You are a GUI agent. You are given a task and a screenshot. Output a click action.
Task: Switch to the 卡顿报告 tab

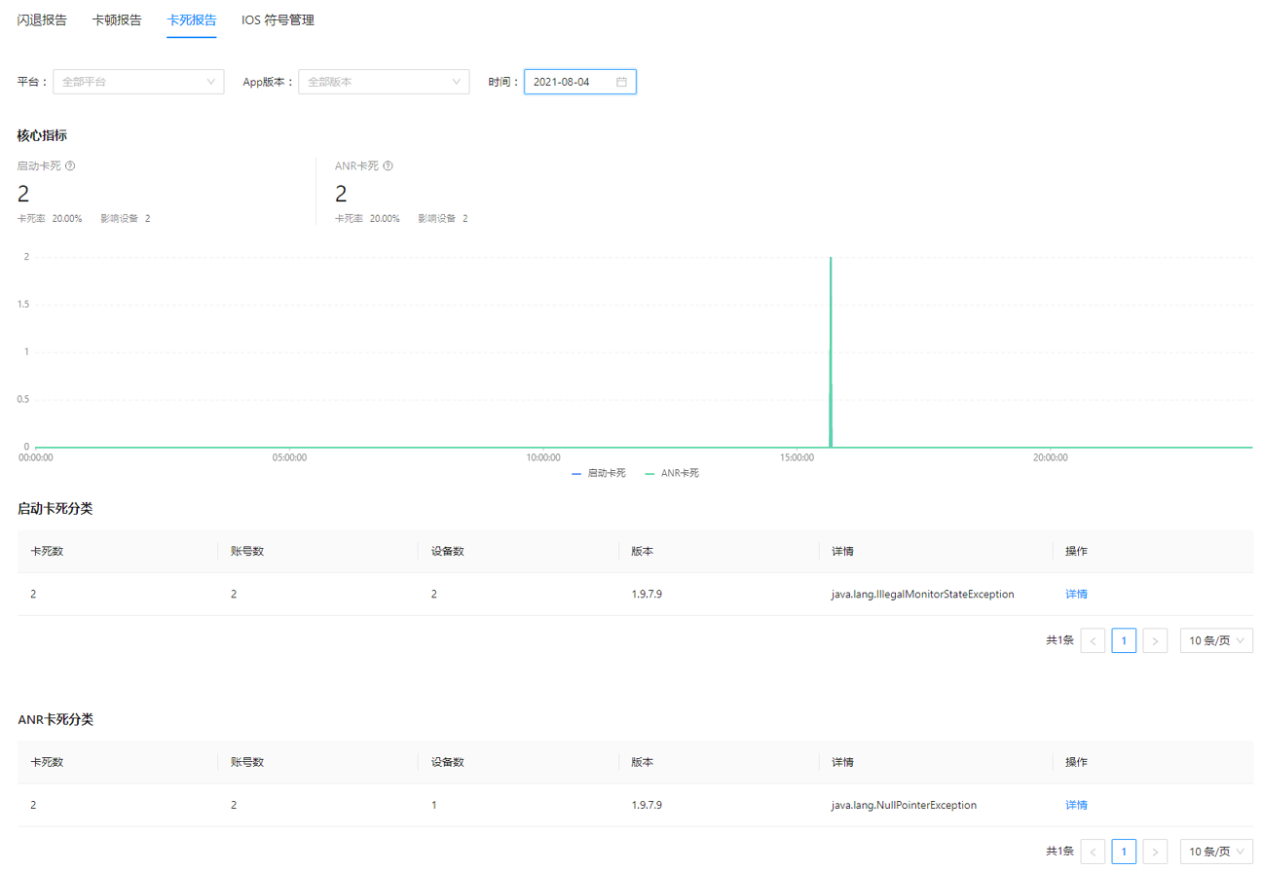tap(117, 19)
